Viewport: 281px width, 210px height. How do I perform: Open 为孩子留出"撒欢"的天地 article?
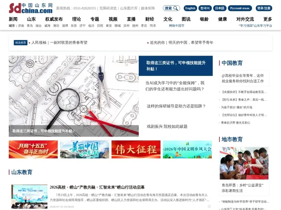pos(236,107)
